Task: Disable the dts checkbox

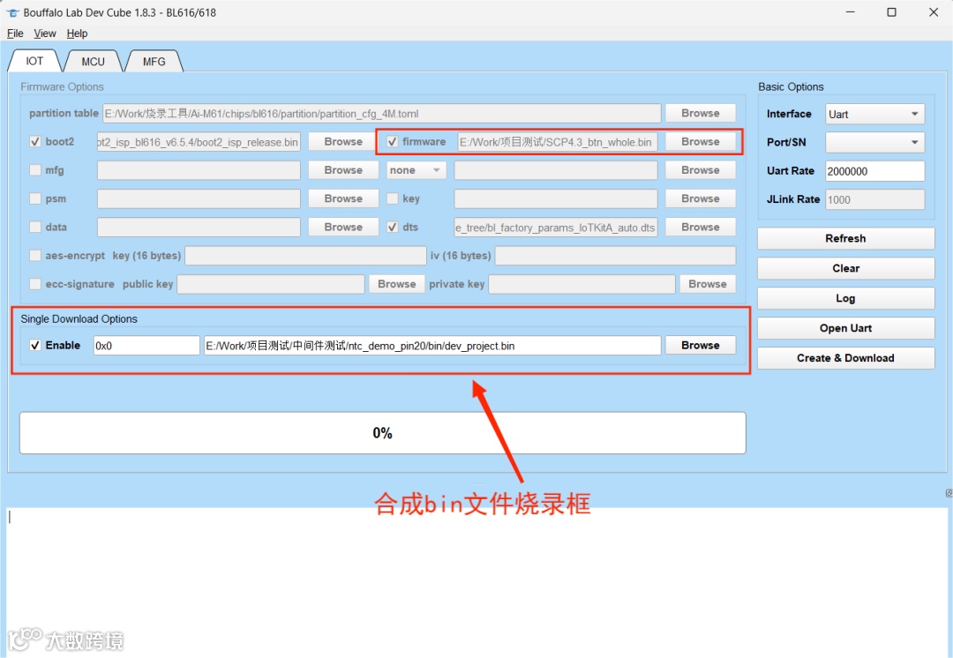Action: click(x=391, y=227)
